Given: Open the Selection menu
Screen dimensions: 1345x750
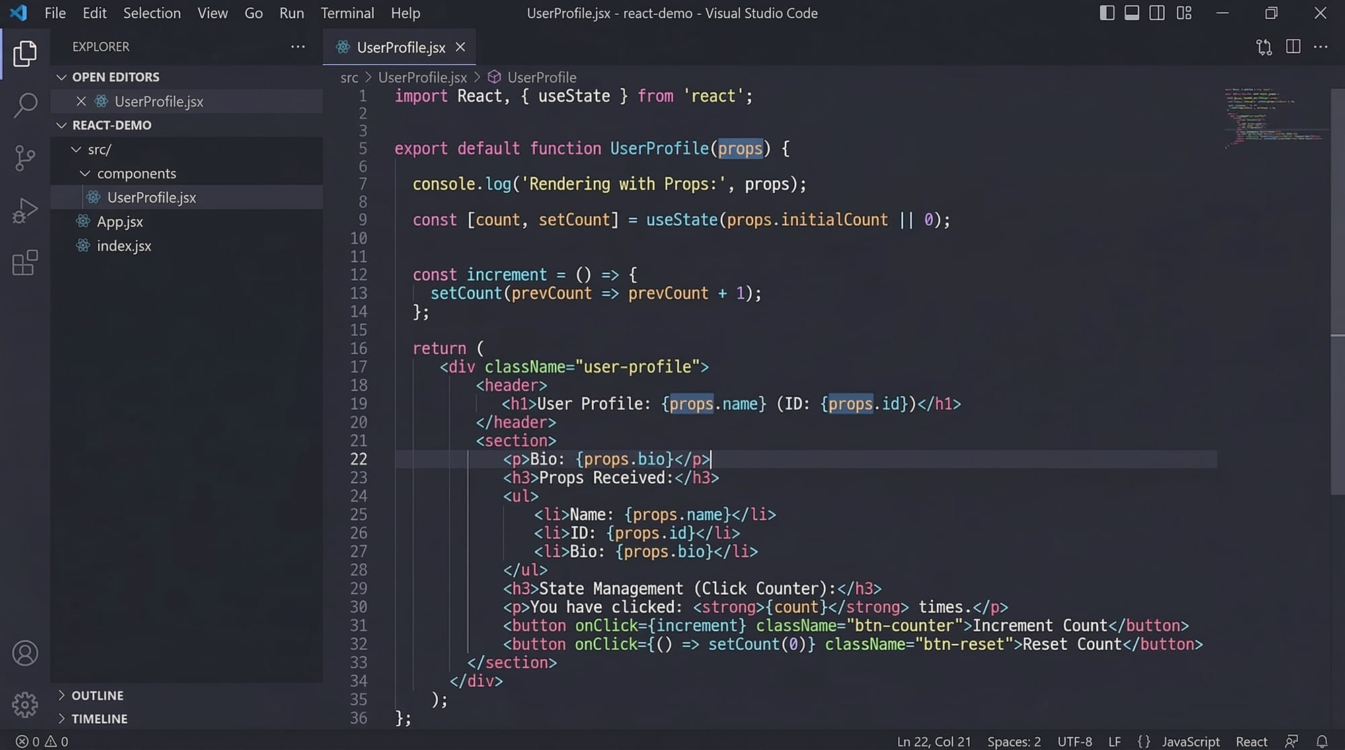Looking at the screenshot, I should pos(151,13).
